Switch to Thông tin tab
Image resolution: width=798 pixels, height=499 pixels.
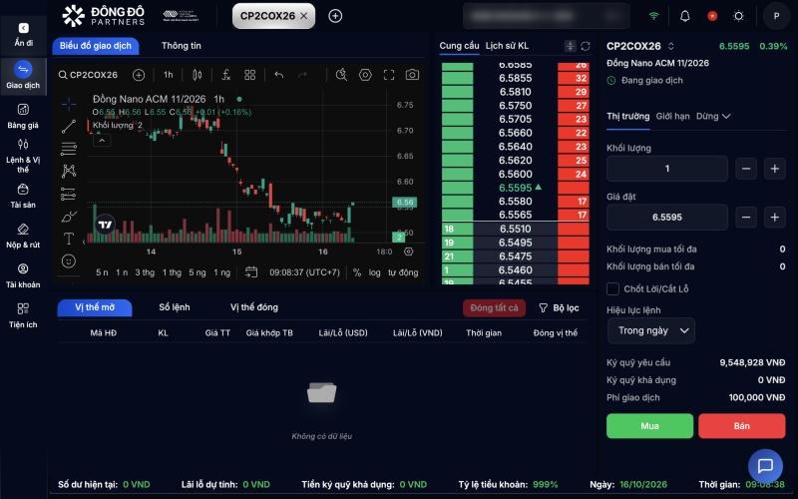[x=182, y=46]
